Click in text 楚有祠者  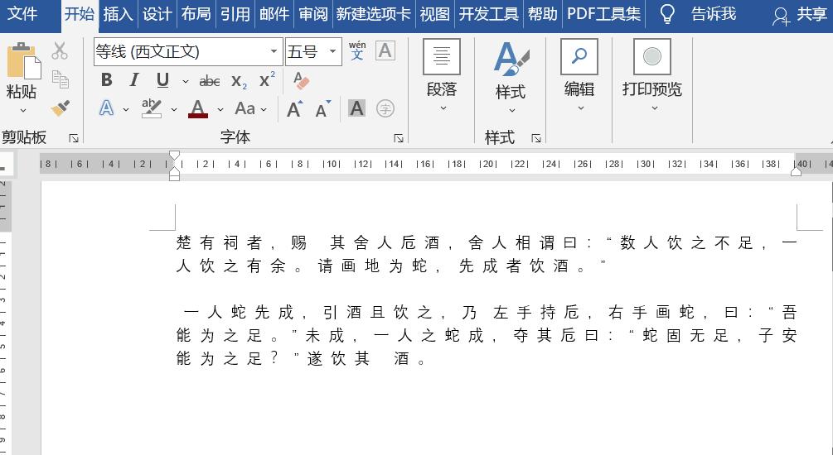(219, 243)
